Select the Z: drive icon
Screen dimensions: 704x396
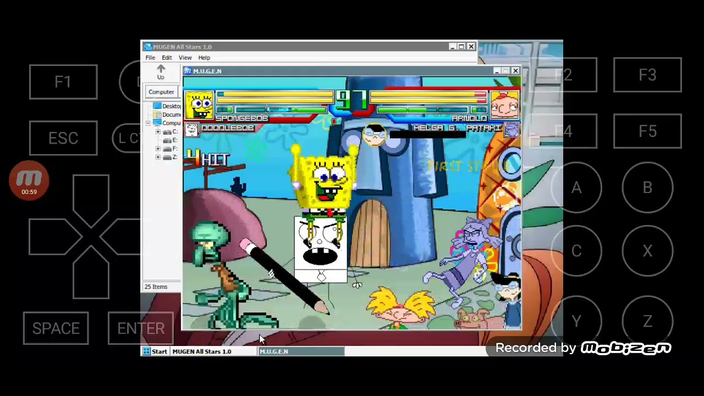pyautogui.click(x=167, y=157)
